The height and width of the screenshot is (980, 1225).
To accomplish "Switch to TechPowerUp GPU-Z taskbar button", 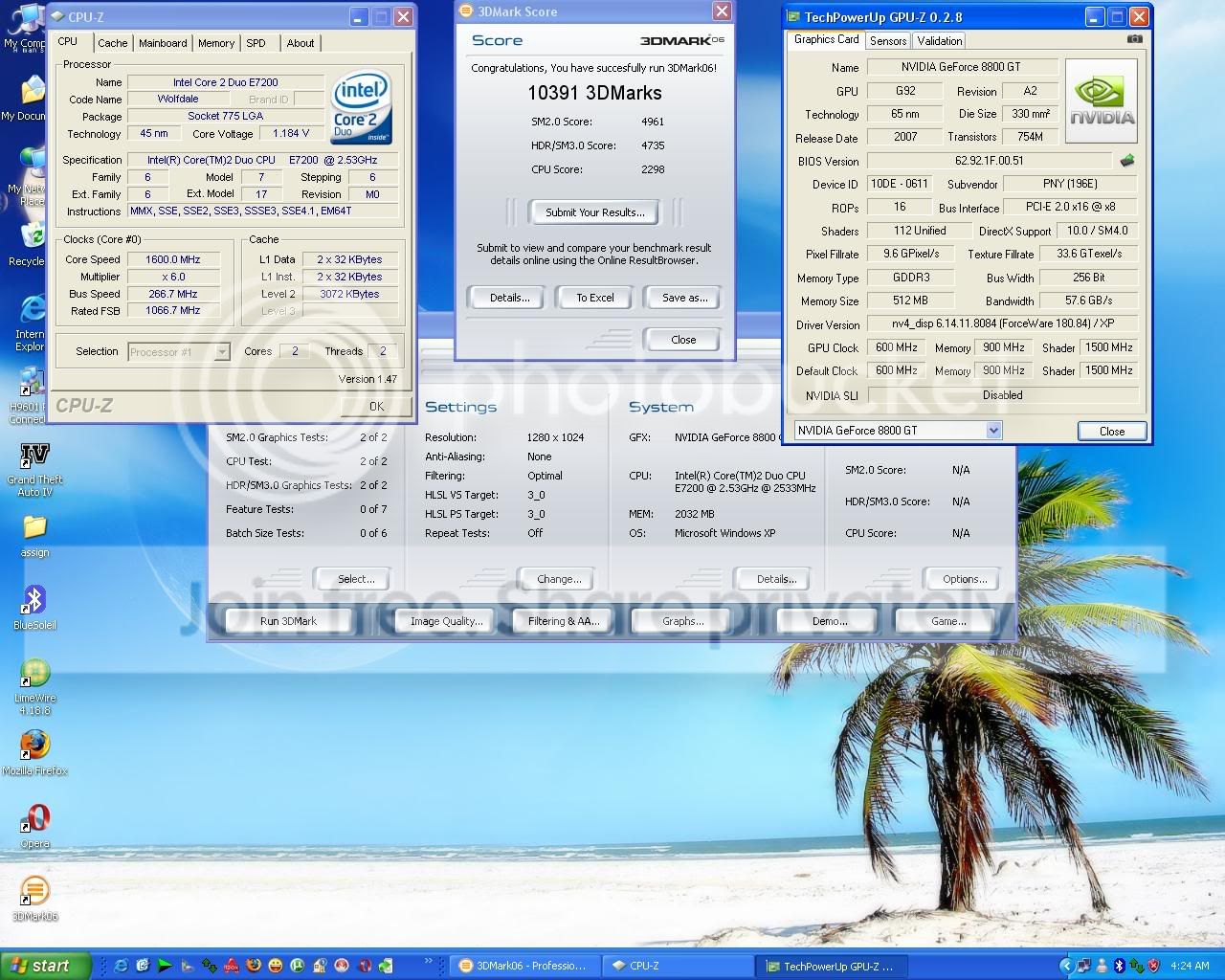I will pyautogui.click(x=831, y=966).
